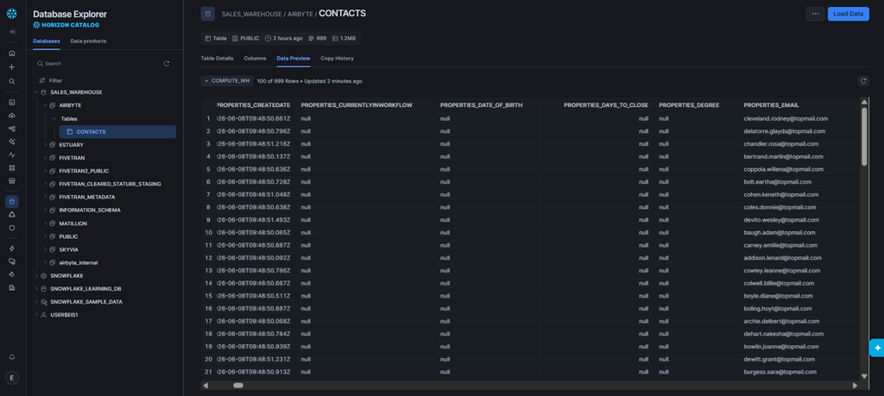This screenshot has width=884, height=396.
Task: Expand the ESTUARY schema
Action: point(45,145)
